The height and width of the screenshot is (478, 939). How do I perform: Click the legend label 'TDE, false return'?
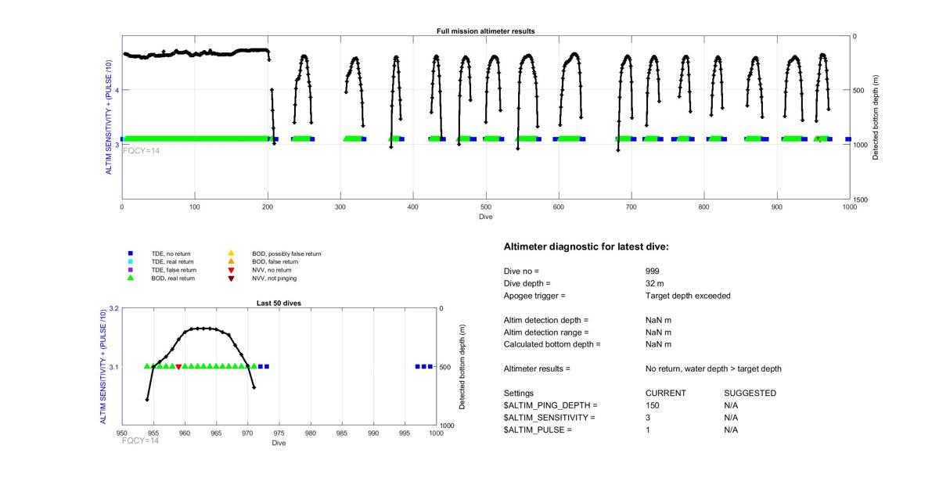pyautogui.click(x=174, y=270)
